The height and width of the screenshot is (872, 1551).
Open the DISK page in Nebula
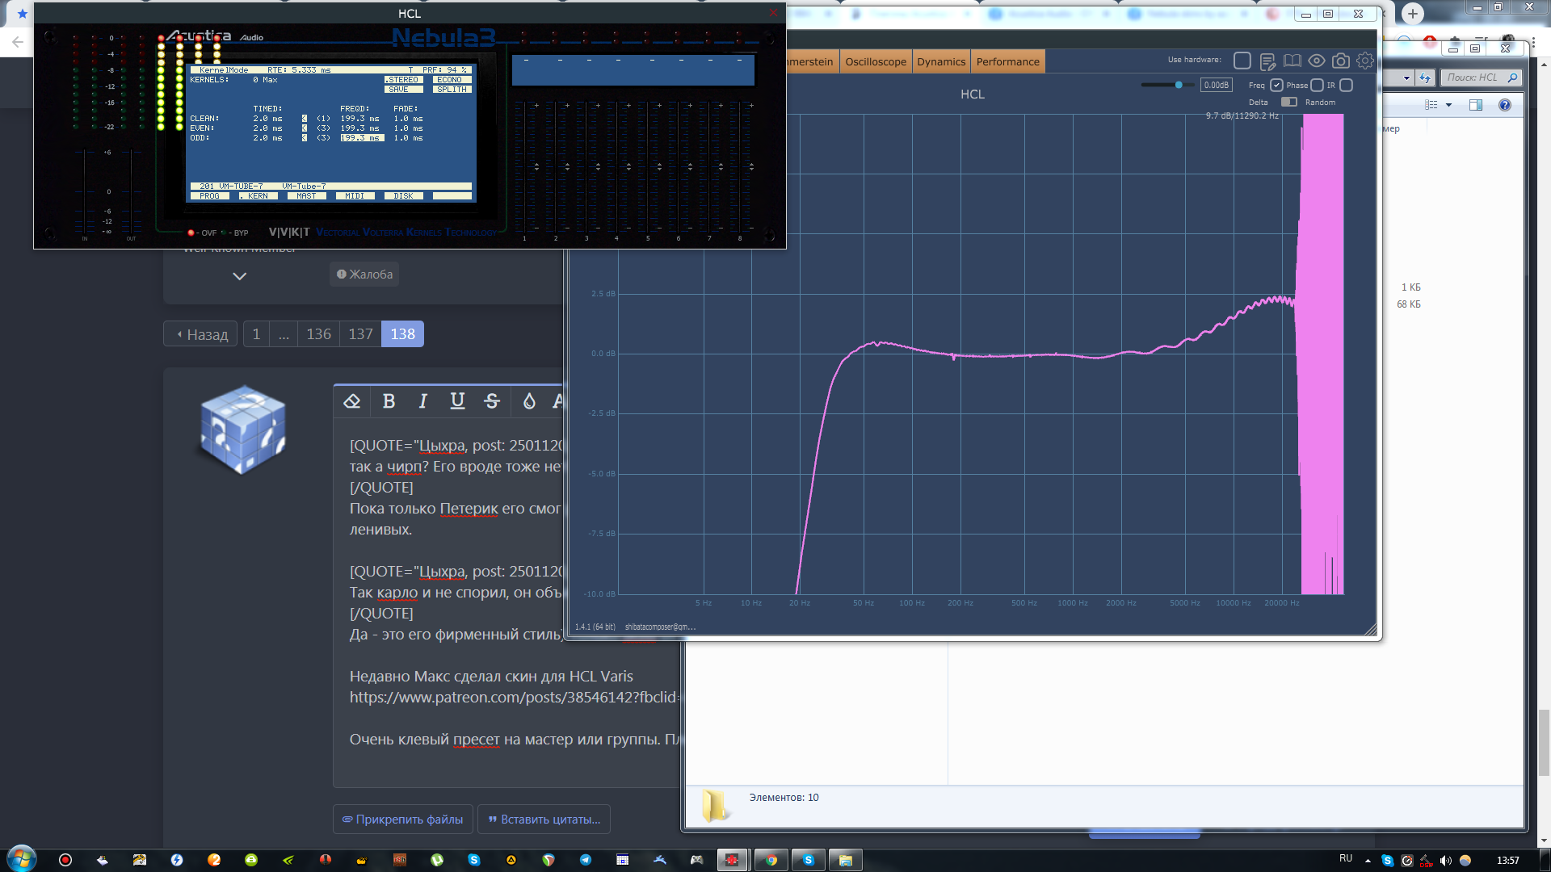[404, 196]
